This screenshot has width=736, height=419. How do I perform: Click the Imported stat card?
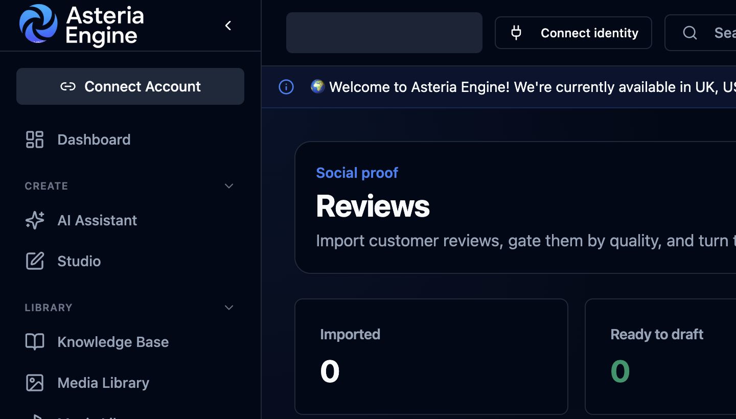click(431, 357)
